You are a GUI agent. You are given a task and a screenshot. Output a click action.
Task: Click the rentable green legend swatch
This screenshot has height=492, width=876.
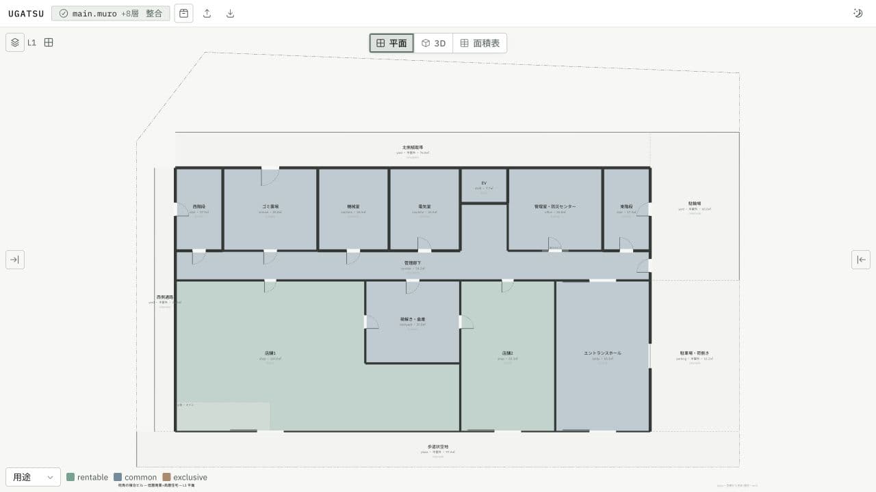point(70,477)
